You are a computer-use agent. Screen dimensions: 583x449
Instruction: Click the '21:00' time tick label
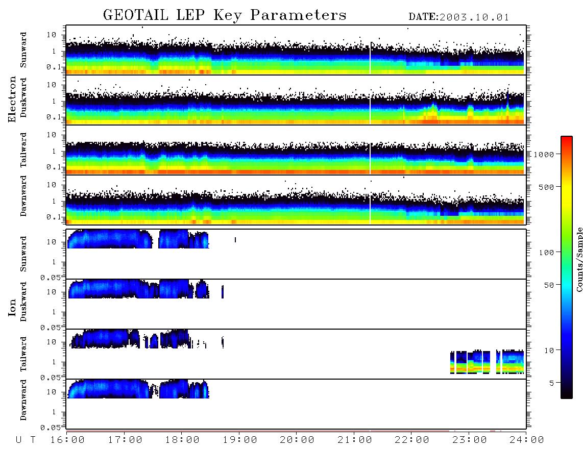click(x=355, y=440)
